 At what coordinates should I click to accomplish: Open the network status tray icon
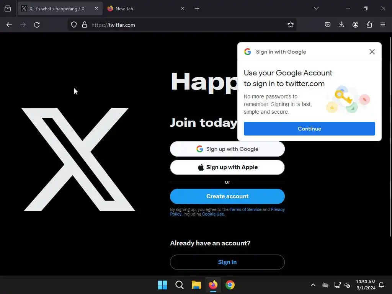tap(338, 285)
